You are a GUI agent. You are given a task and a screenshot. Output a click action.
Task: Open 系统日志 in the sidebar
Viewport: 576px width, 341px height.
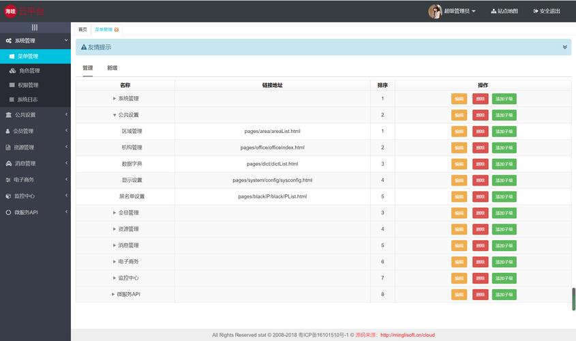point(35,99)
